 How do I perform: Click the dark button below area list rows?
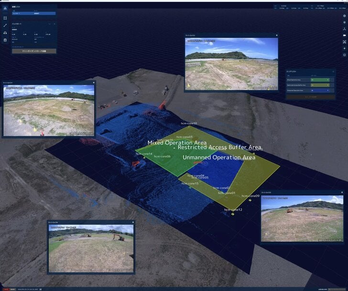[311, 97]
